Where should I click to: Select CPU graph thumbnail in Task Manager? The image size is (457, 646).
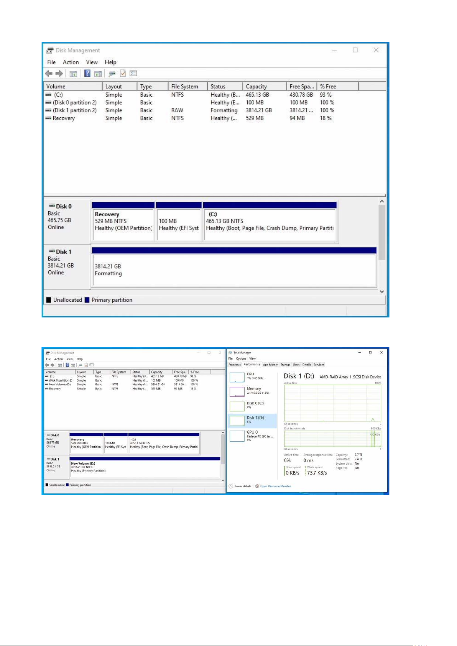[x=237, y=377]
